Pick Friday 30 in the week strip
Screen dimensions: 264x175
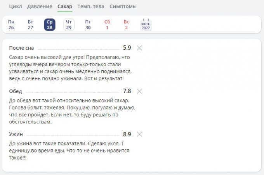coord(88,25)
